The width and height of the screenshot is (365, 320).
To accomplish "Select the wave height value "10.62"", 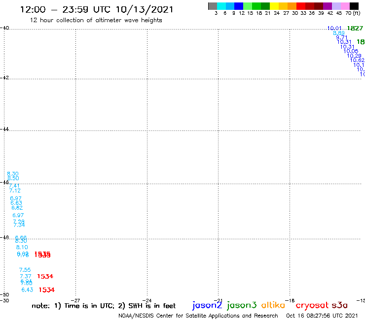I will [x=357, y=61].
